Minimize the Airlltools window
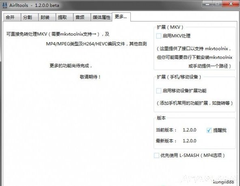240x186 pixels. [x=208, y=4]
